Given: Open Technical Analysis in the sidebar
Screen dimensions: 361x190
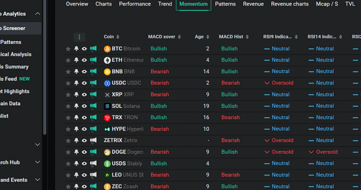Looking at the screenshot, I should pos(16,54).
